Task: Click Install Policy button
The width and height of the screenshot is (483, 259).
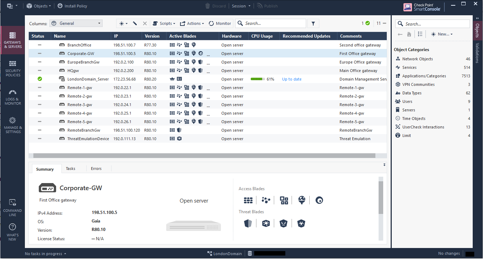Action: (x=72, y=6)
